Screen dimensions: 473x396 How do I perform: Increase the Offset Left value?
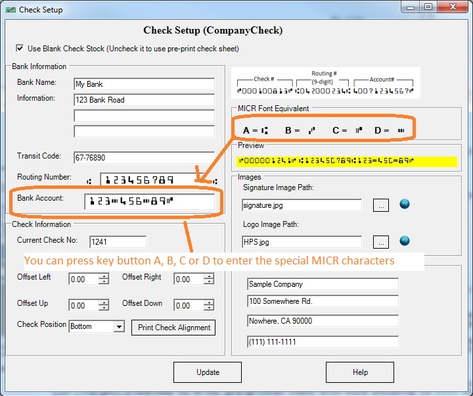103,276
